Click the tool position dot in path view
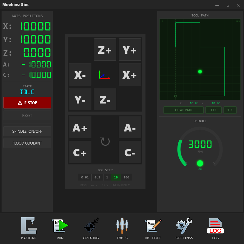This screenshot has height=244, width=244. click(x=200, y=71)
